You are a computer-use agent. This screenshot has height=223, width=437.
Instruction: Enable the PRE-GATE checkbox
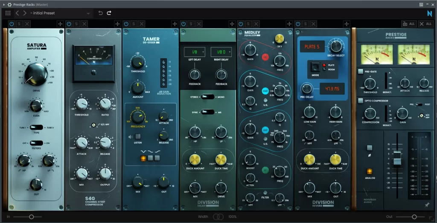point(361,72)
